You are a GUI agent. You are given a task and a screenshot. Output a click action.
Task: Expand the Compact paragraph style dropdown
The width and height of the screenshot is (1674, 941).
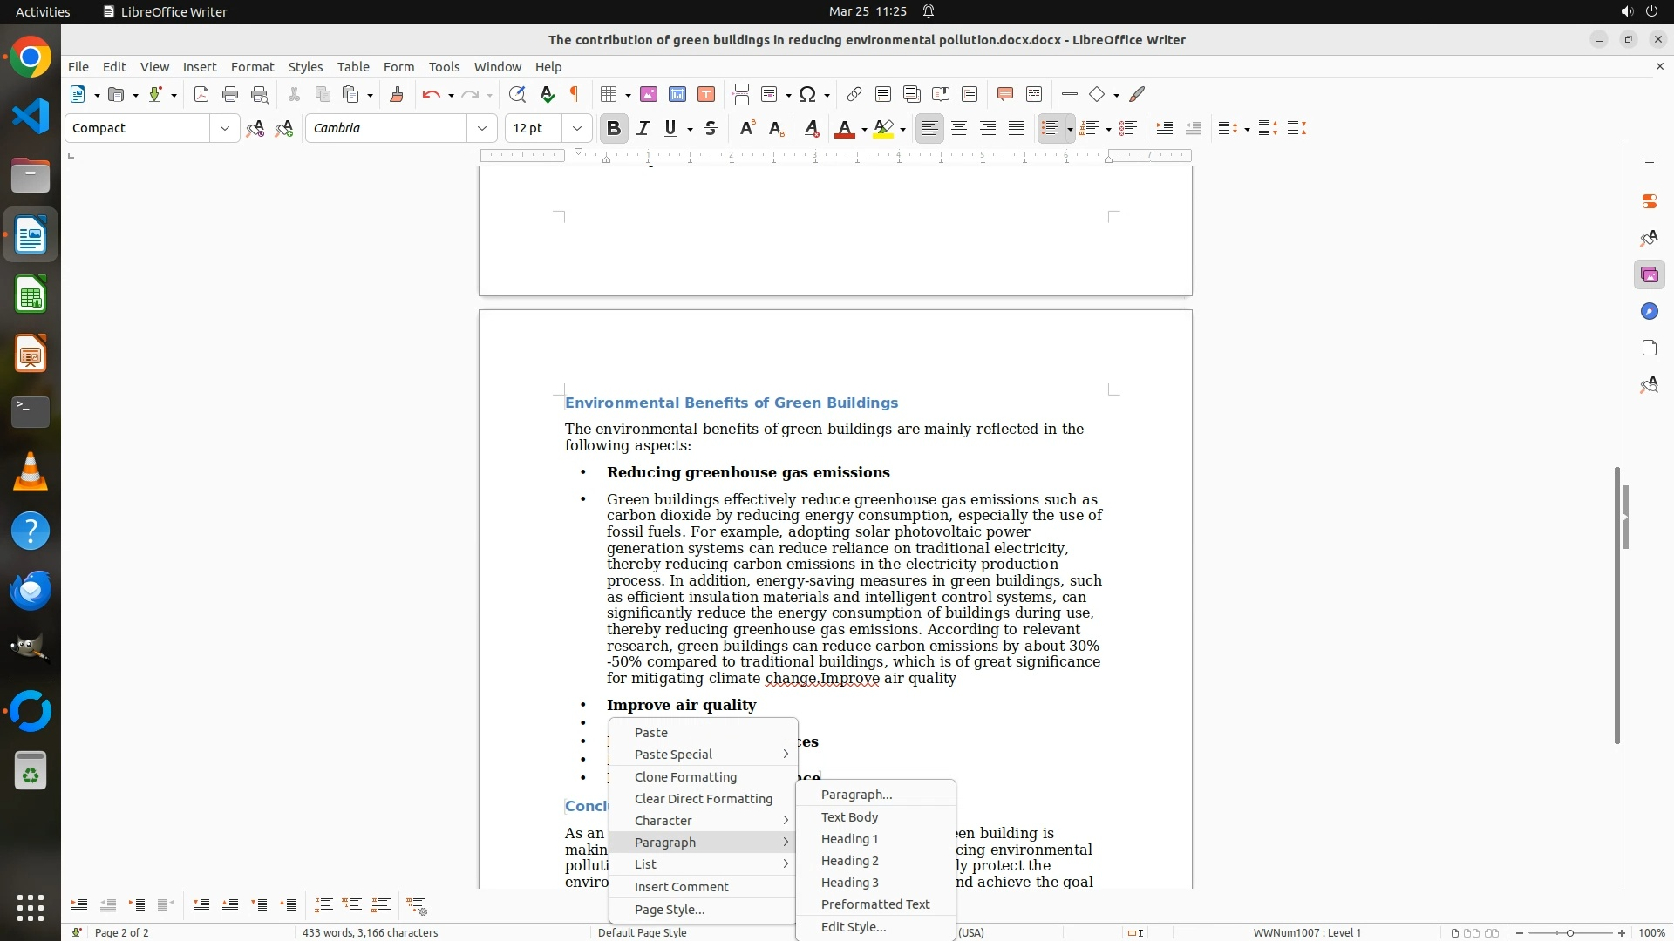point(225,129)
